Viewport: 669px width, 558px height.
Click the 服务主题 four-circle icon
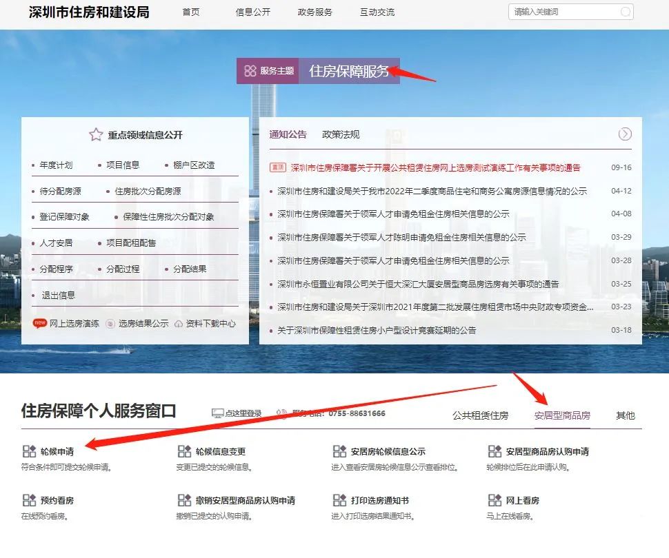[x=250, y=71]
